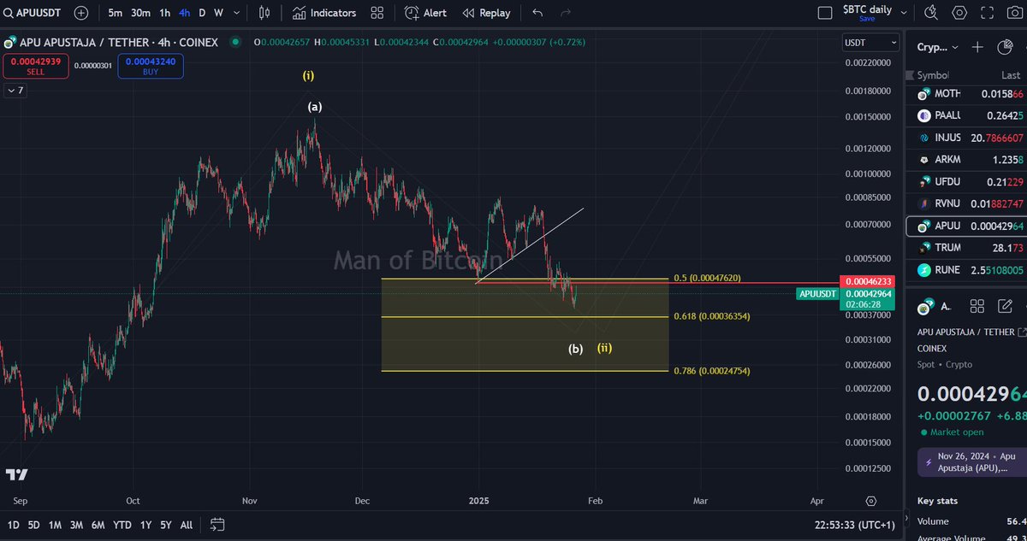Add symbol to watchlist plus icon
Screen dimensions: 1027x541
pyautogui.click(x=977, y=47)
